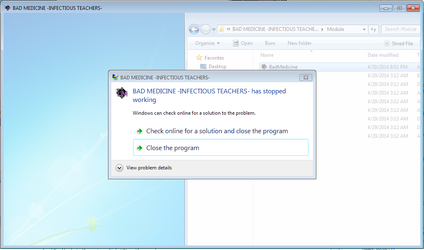Click Close the program option
424x250 pixels.
coord(221,148)
